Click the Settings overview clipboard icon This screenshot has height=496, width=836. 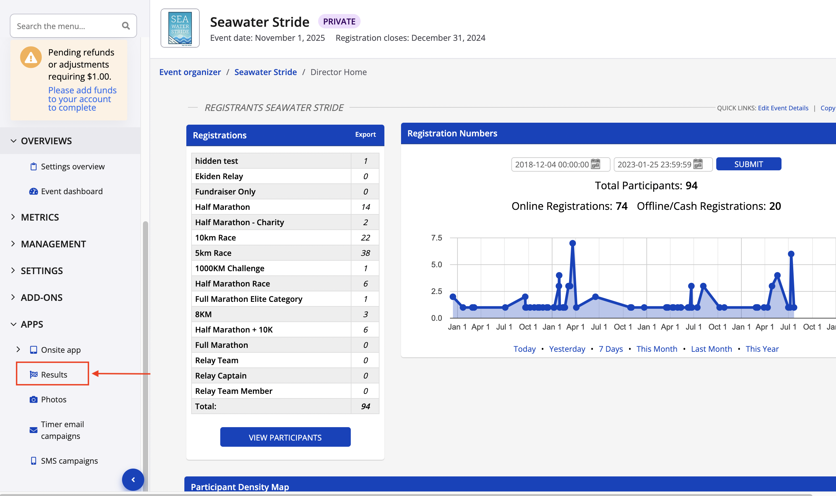(33, 166)
